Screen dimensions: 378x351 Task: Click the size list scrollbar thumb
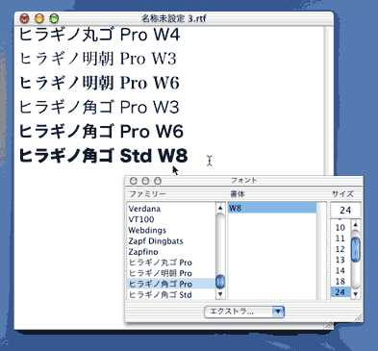click(x=356, y=250)
